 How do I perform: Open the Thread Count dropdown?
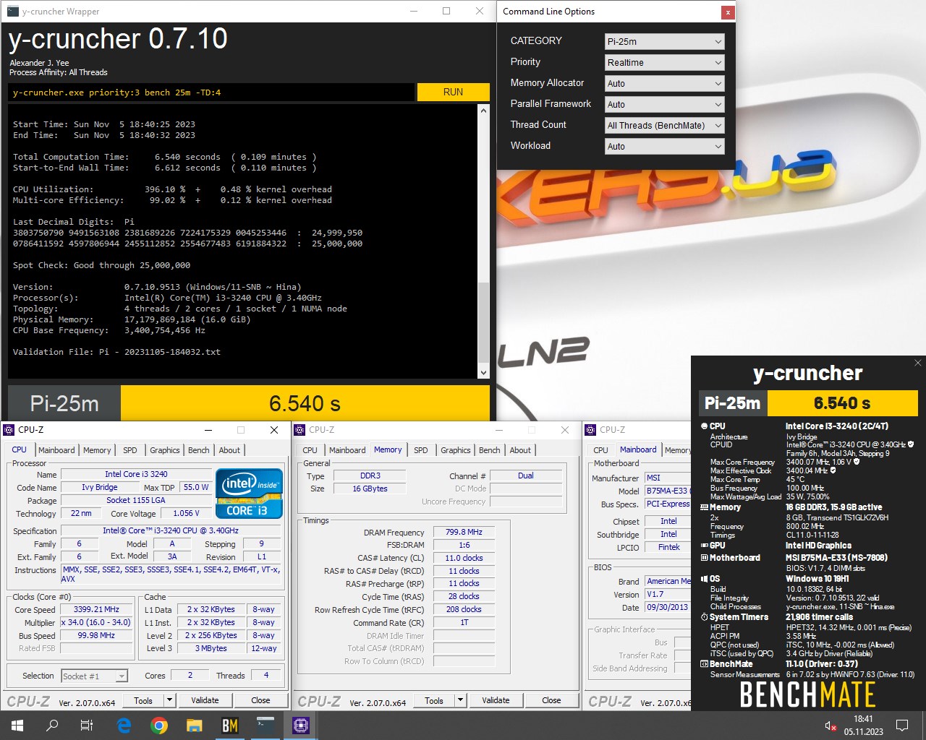(x=664, y=126)
